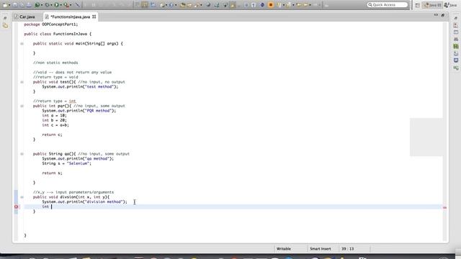This screenshot has height=259, width=461.
Task: Collapse the main method fold marker
Action: (x=22, y=44)
